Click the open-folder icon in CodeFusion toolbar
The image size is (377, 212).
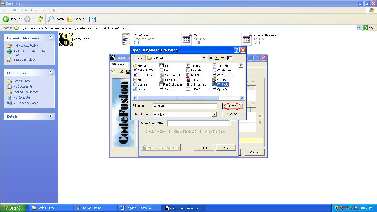[x=121, y=72]
